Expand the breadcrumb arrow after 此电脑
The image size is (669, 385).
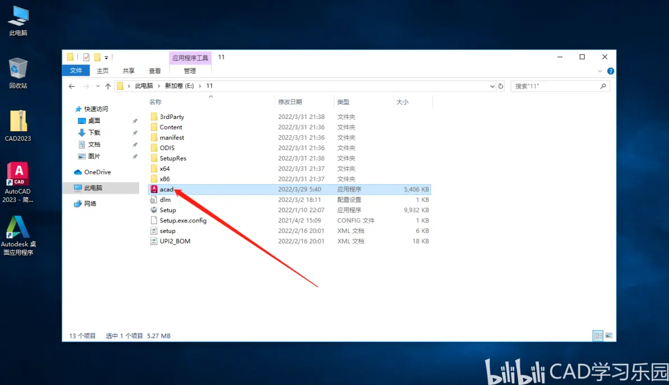coord(159,86)
